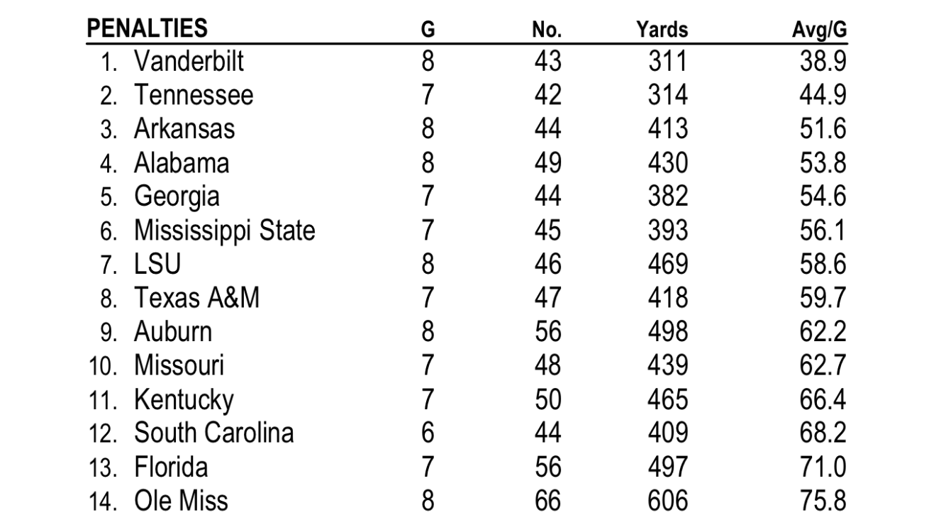Click the PENALTIES table heading
The image size is (946, 532).
(147, 28)
